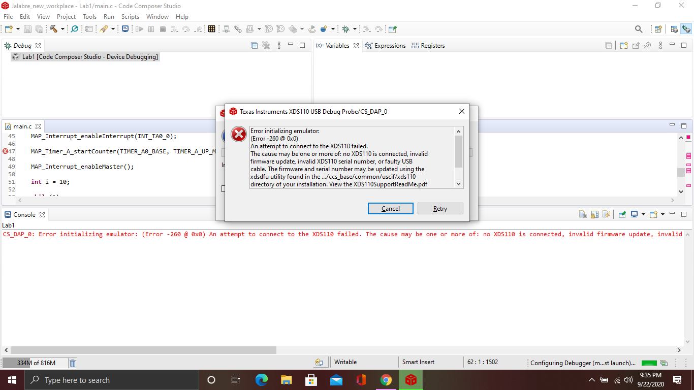Click the editor vertical scrollbar thumb
Screen dimensions: 694x390
tap(681, 172)
